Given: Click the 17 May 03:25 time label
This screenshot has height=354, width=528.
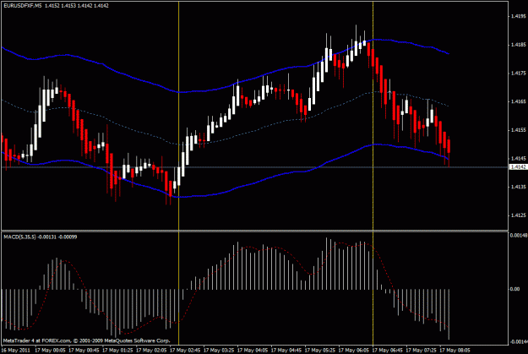Looking at the screenshot, I should point(219,351).
